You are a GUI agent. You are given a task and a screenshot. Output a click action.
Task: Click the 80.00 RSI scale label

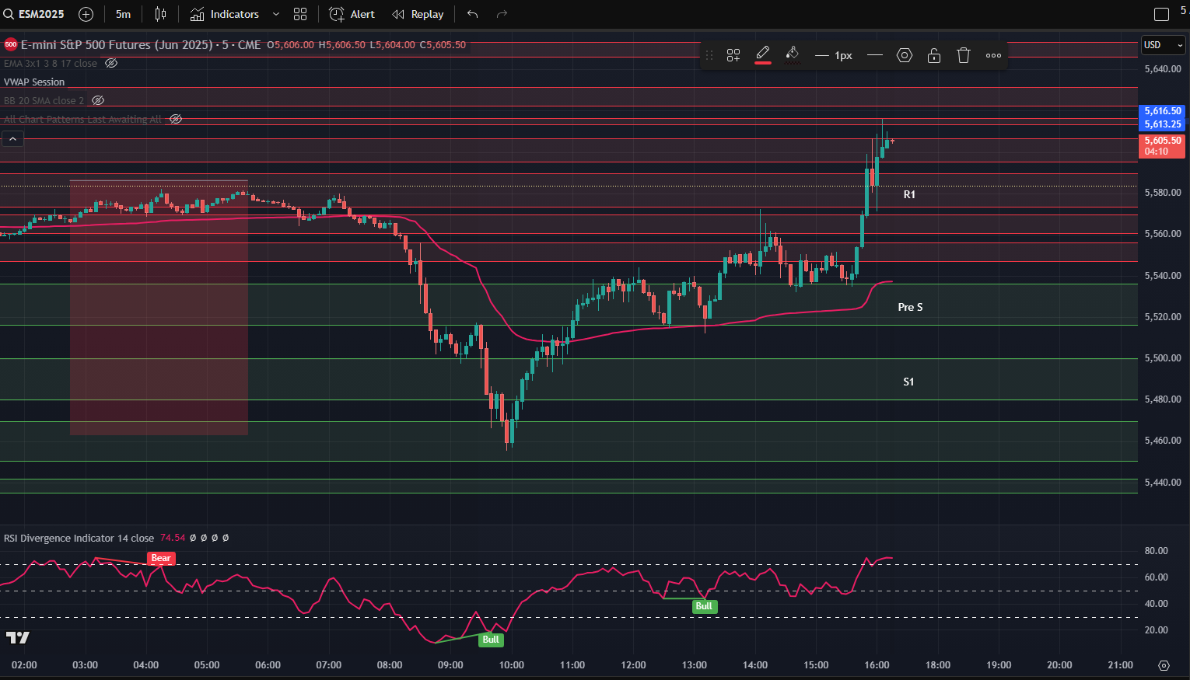(1157, 551)
